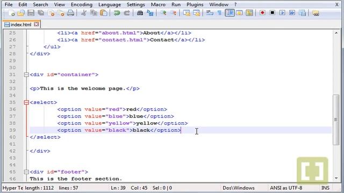344x193 pixels.
Task: Open Find with the binoculars icon
Action: point(140,13)
